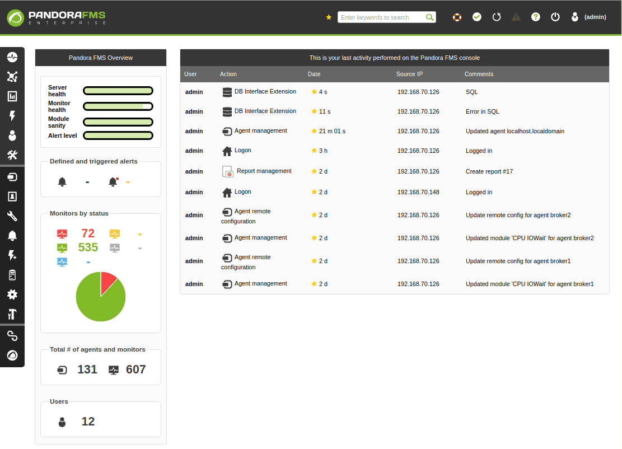Open the Tools crossed-wrench sidebar icon

click(x=12, y=155)
